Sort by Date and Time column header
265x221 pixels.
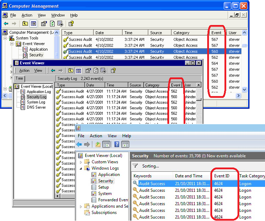pyautogui.click(x=192, y=176)
